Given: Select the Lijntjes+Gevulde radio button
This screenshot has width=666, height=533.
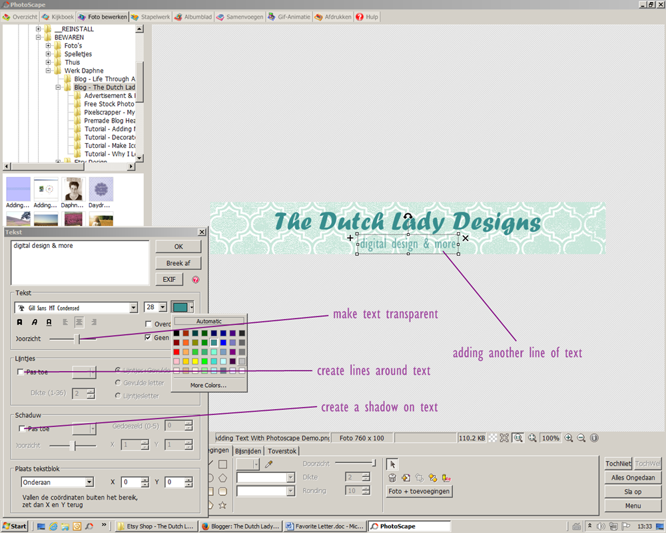Looking at the screenshot, I should (x=118, y=370).
